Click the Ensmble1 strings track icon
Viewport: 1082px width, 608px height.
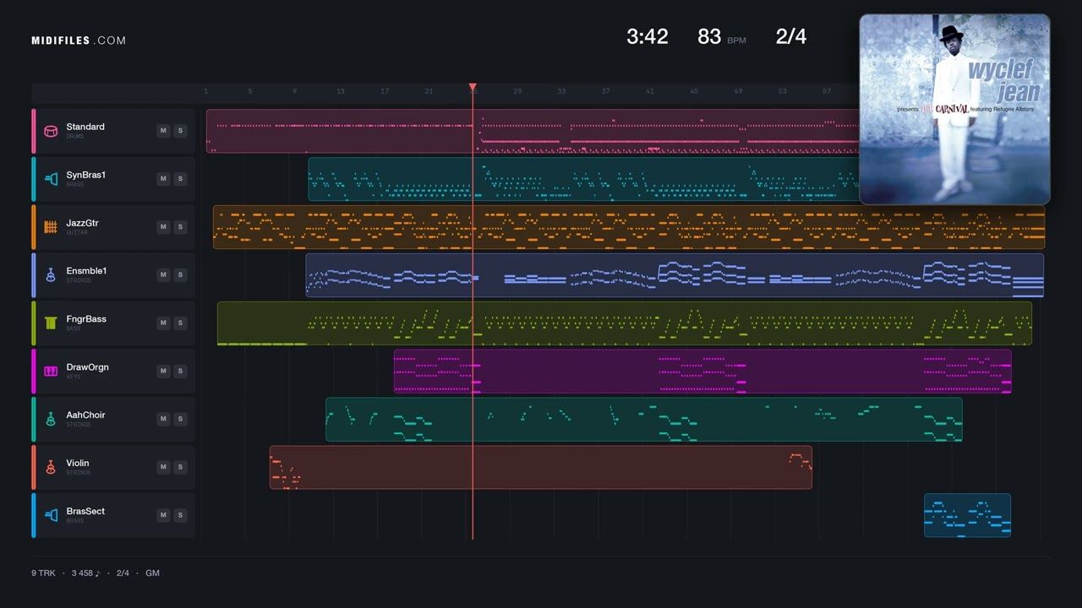51,275
